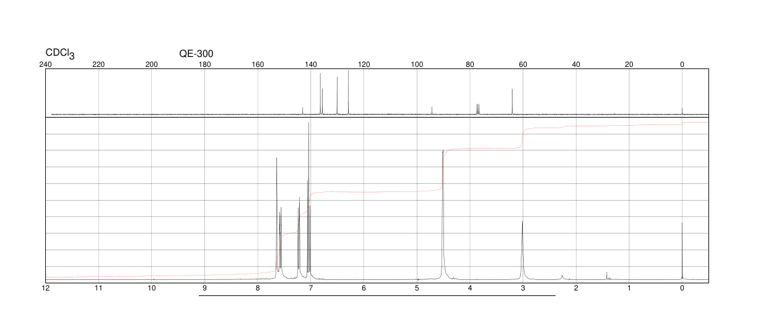Click the carbon peak near 126 ppm
Screen dimensions: 758x327
(349, 92)
